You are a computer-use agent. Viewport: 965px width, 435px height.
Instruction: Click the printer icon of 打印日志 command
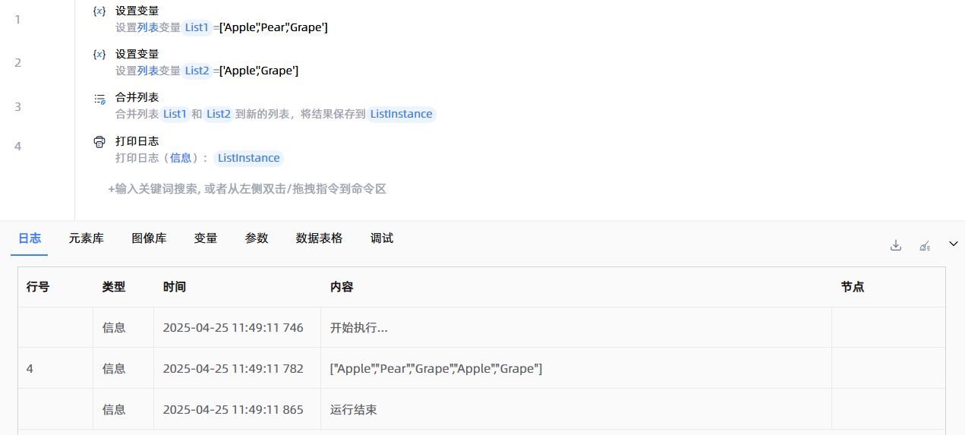(99, 142)
